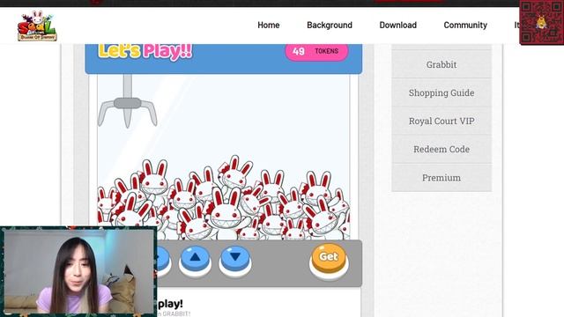Open the Premium sidebar link
564x317 pixels.
[442, 178]
